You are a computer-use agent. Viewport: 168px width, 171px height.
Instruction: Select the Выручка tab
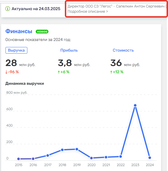point(16,50)
